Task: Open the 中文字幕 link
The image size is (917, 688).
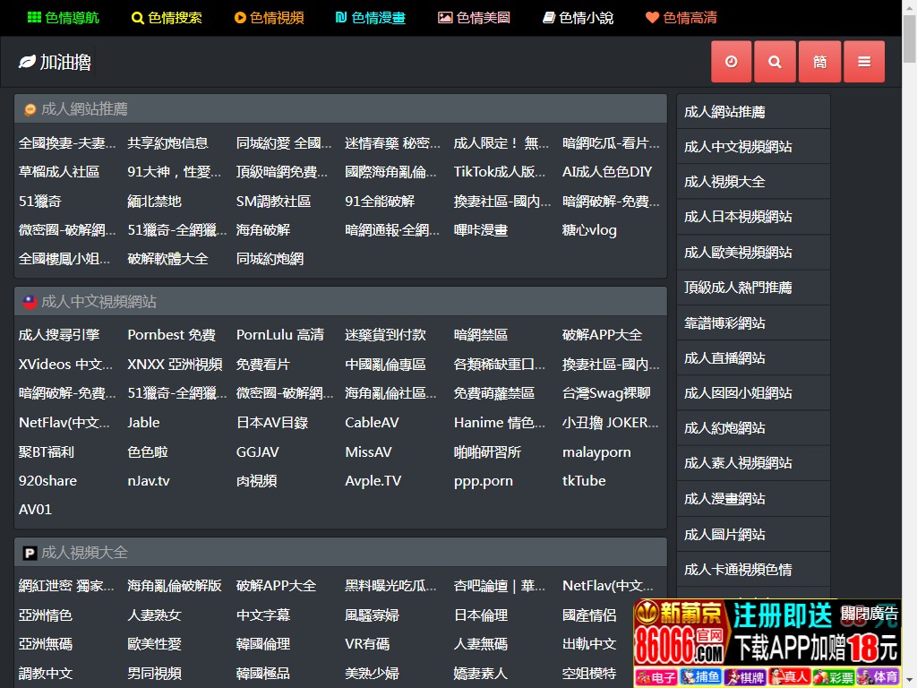Action: pyautogui.click(x=263, y=615)
